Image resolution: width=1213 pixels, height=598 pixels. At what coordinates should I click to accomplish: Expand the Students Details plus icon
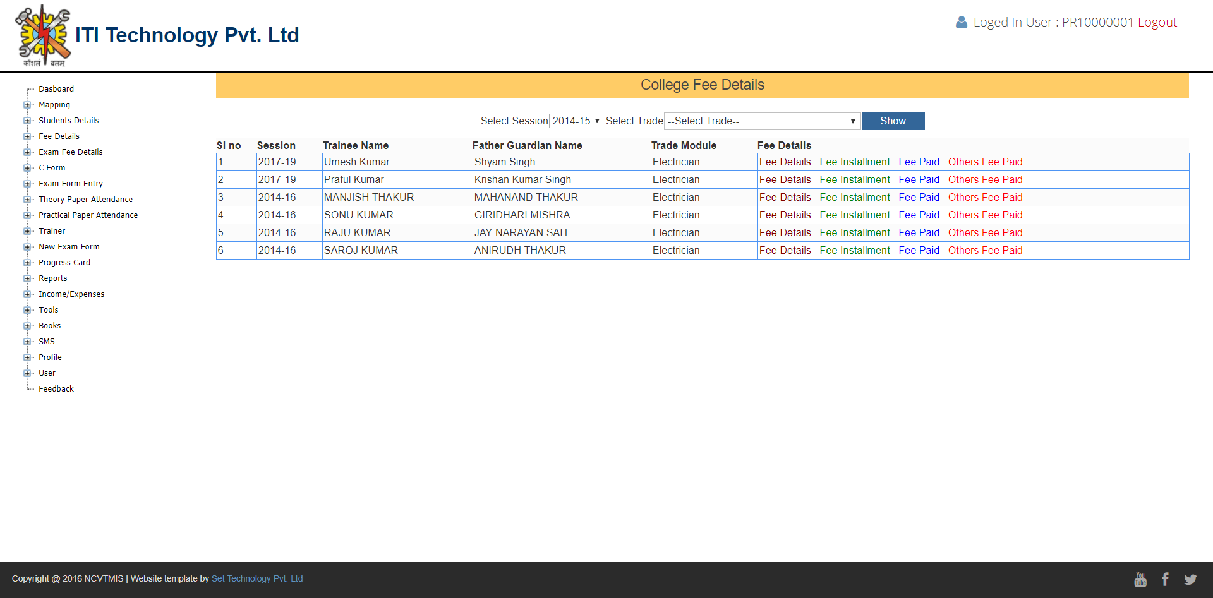point(27,121)
